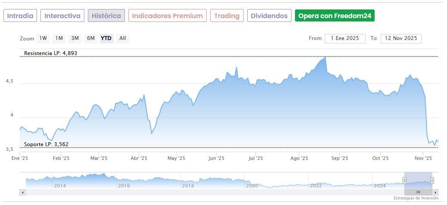Viewport: 447px width, 205px height.
Task: Click the navigator left range handle
Action: pos(404,180)
